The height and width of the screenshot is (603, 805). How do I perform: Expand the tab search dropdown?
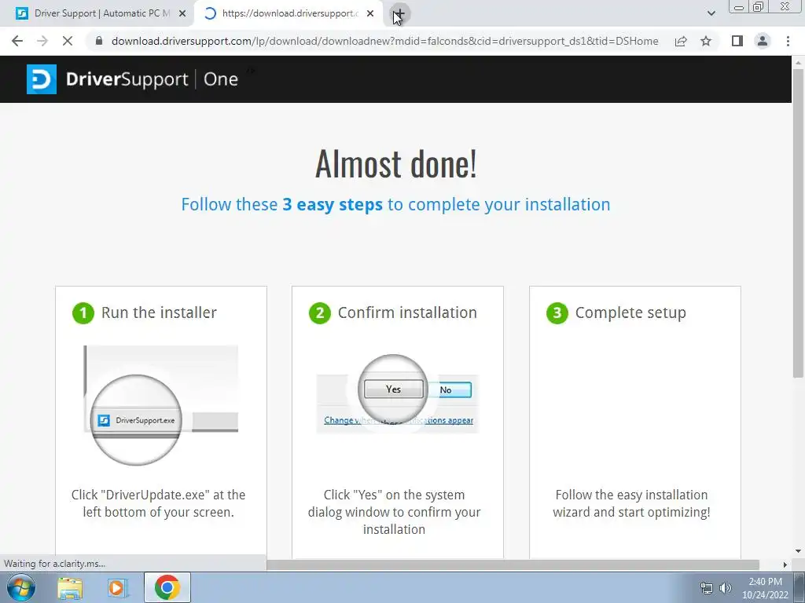711,13
